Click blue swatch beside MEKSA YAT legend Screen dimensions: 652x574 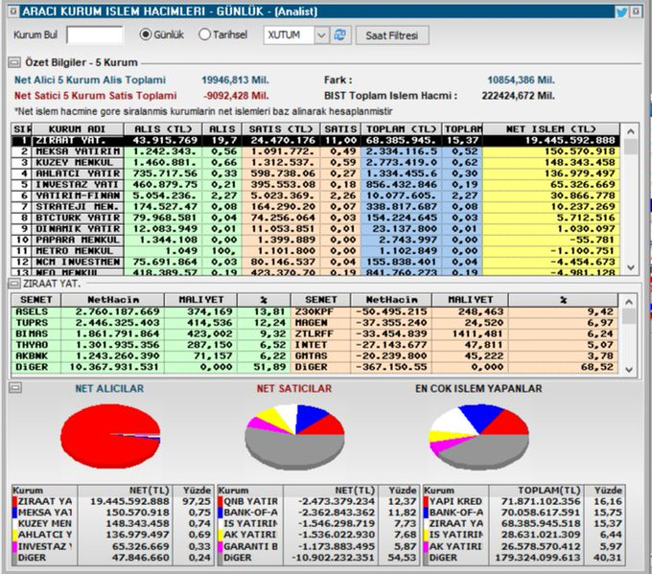pos(14,513)
